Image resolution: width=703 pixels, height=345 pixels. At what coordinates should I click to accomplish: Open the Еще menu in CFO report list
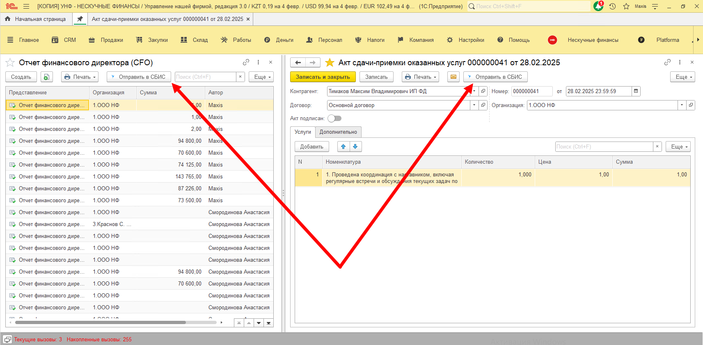pyautogui.click(x=261, y=77)
